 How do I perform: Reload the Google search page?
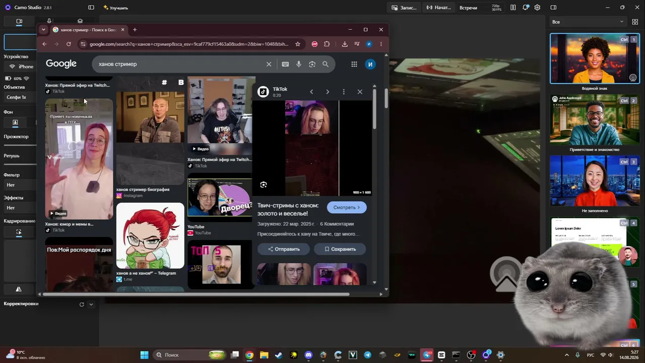pyautogui.click(x=69, y=44)
